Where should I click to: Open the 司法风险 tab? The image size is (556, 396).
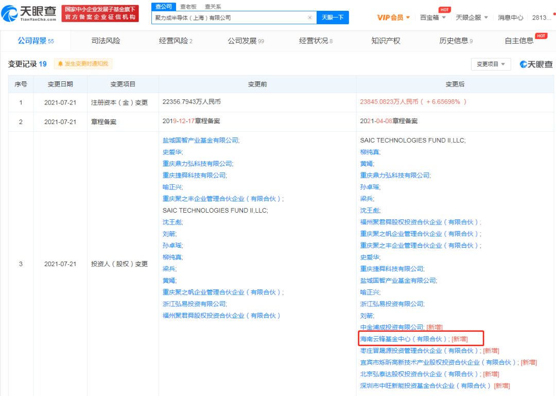[106, 41]
